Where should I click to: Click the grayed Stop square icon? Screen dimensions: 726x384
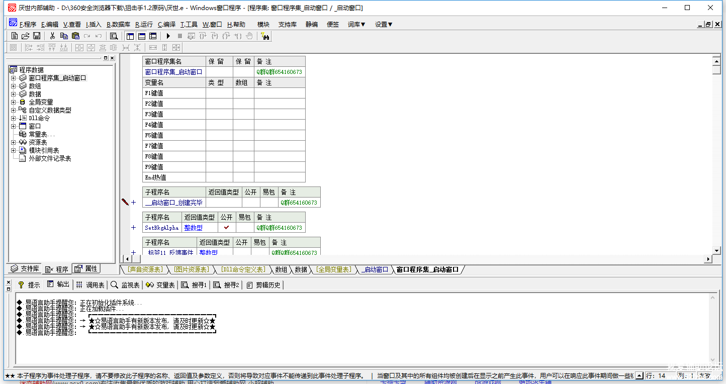[x=179, y=36]
